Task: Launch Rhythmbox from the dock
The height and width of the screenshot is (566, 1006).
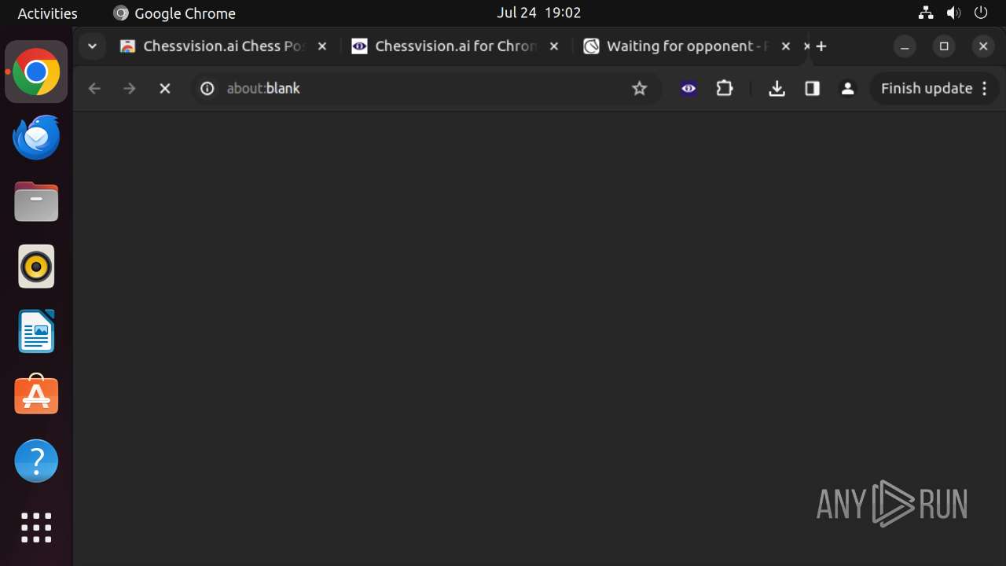Action: 36,266
